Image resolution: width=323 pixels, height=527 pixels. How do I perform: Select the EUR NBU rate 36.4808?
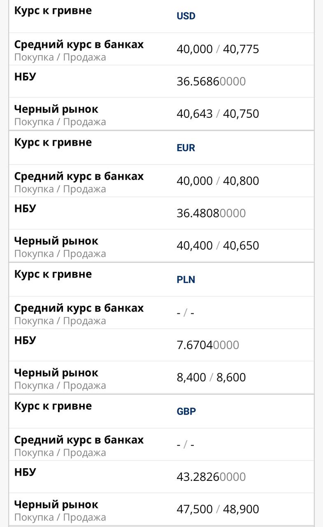(x=211, y=213)
